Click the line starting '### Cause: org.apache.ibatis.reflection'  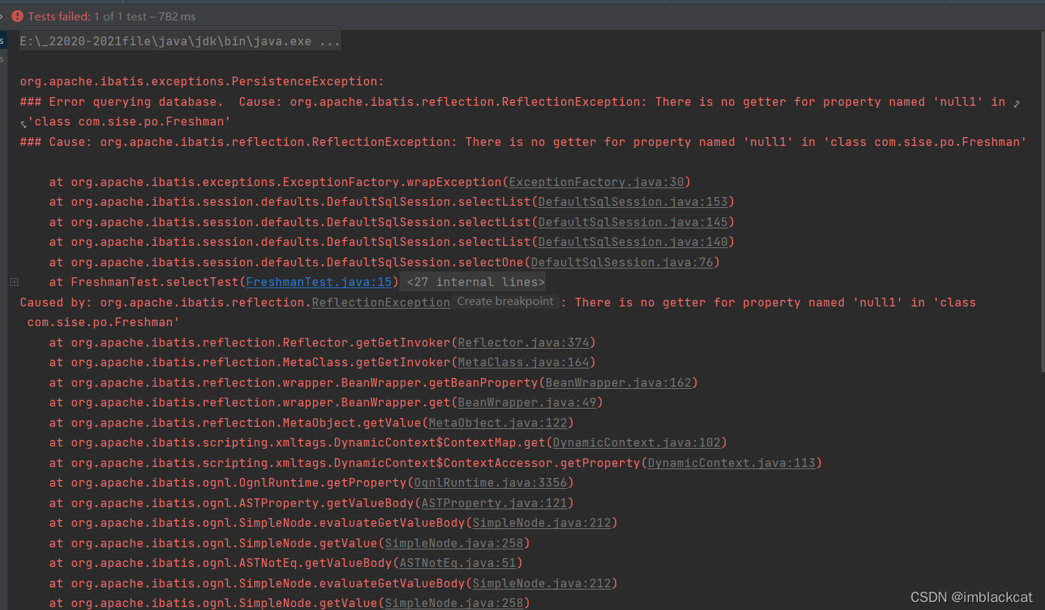(x=523, y=142)
